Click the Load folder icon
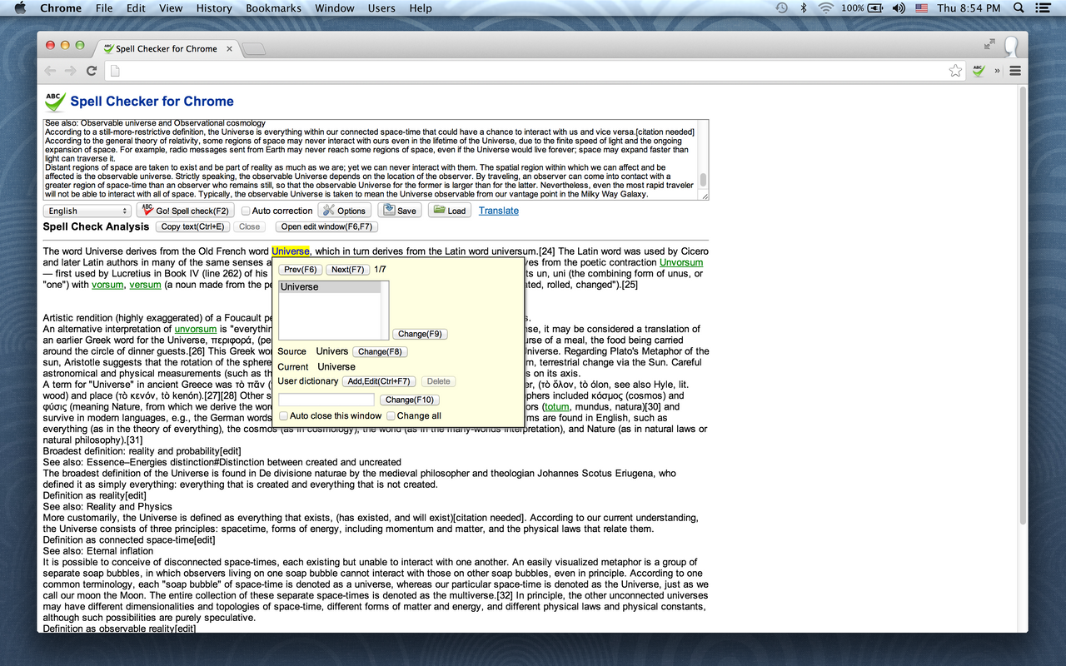Viewport: 1066px width, 666px height. point(440,210)
